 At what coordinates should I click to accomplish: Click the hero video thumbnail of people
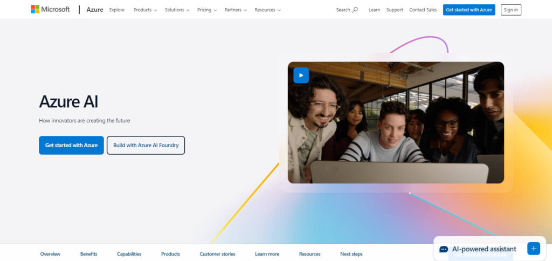(396, 122)
